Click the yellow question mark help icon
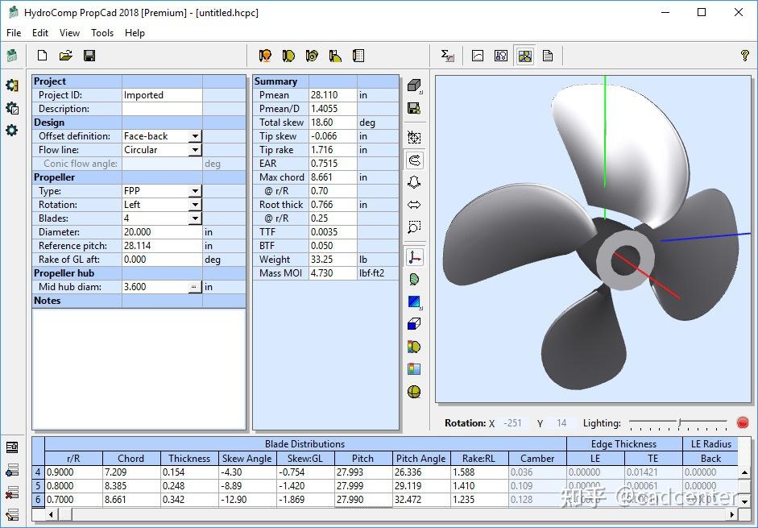Screen dimensions: 758x528 coord(744,56)
